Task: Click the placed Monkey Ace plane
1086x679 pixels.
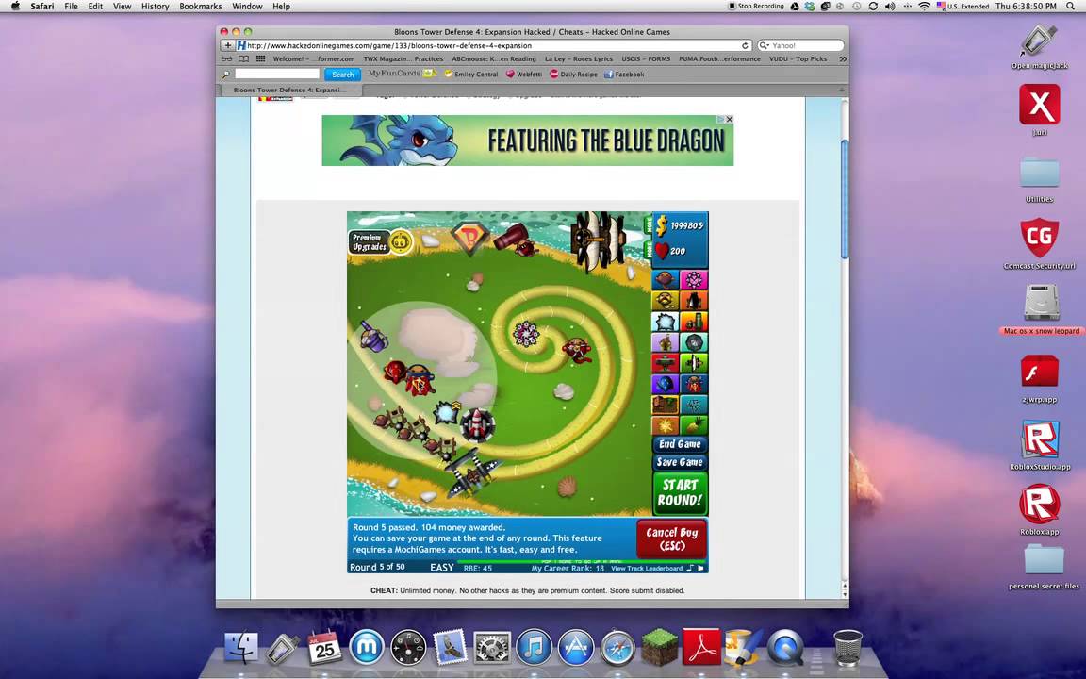Action: [x=472, y=473]
